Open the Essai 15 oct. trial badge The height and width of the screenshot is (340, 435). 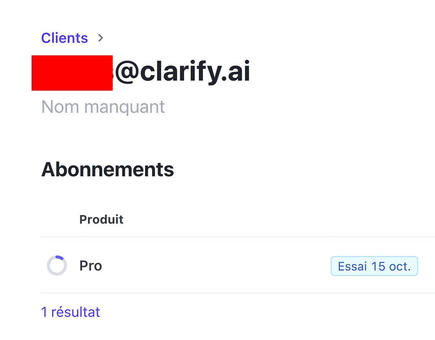click(x=374, y=266)
